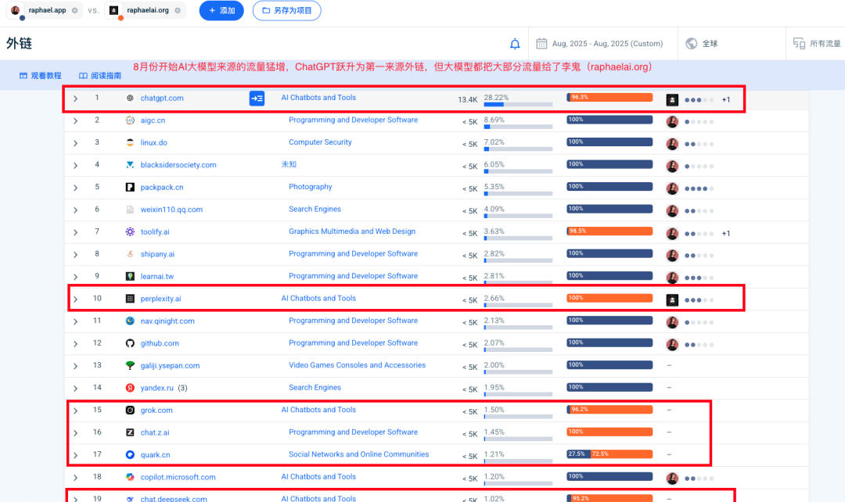Click the github.com favicon
The width and height of the screenshot is (845, 502).
pos(130,343)
